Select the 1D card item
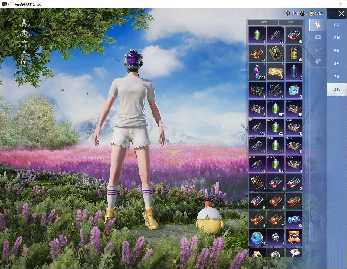Image resolution: width=347 pixels, height=269 pixels. click(x=257, y=182)
